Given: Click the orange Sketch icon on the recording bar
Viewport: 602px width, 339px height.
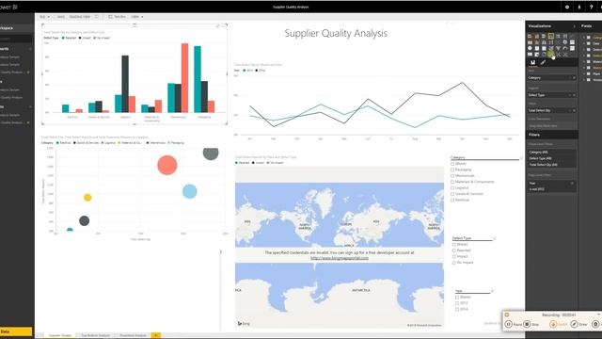Looking at the screenshot, I should pyautogui.click(x=553, y=324).
